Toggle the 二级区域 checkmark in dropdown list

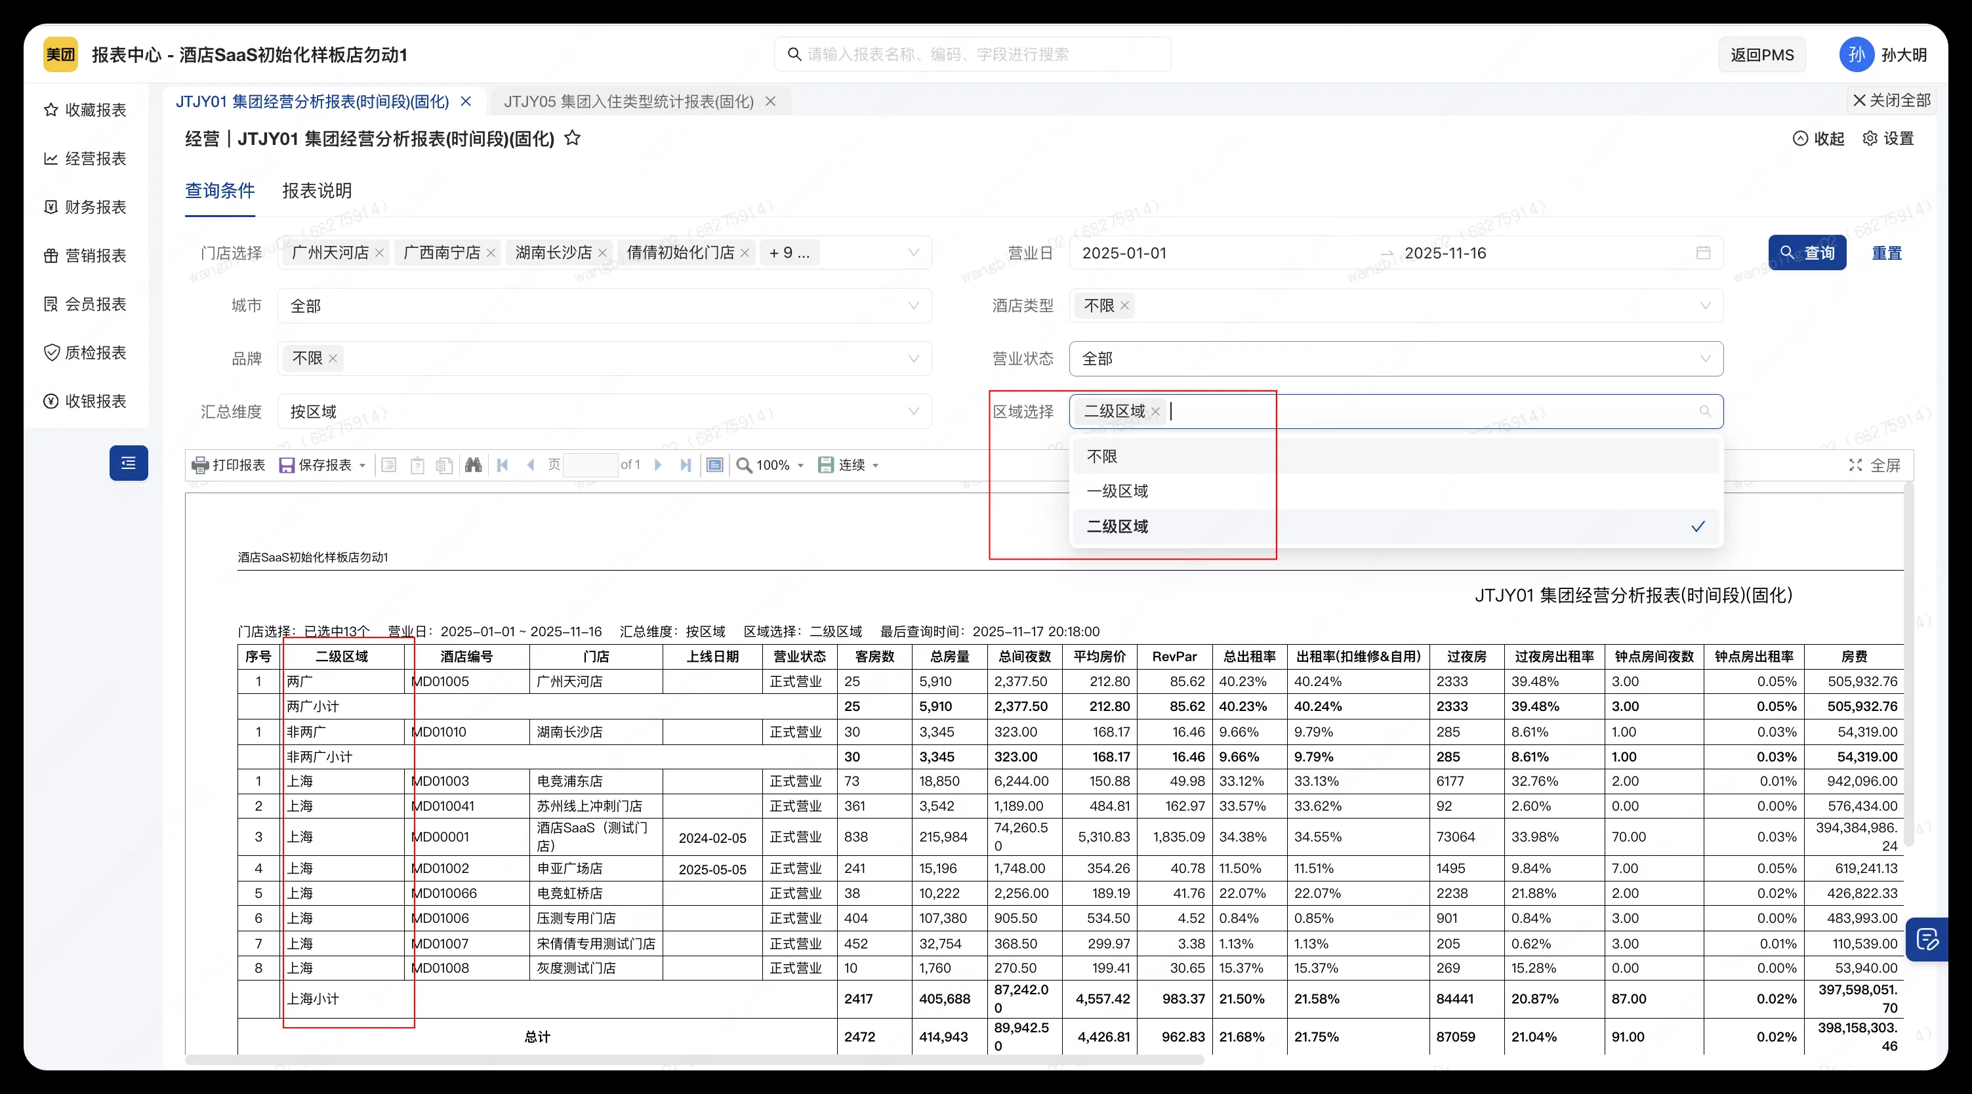point(1698,527)
